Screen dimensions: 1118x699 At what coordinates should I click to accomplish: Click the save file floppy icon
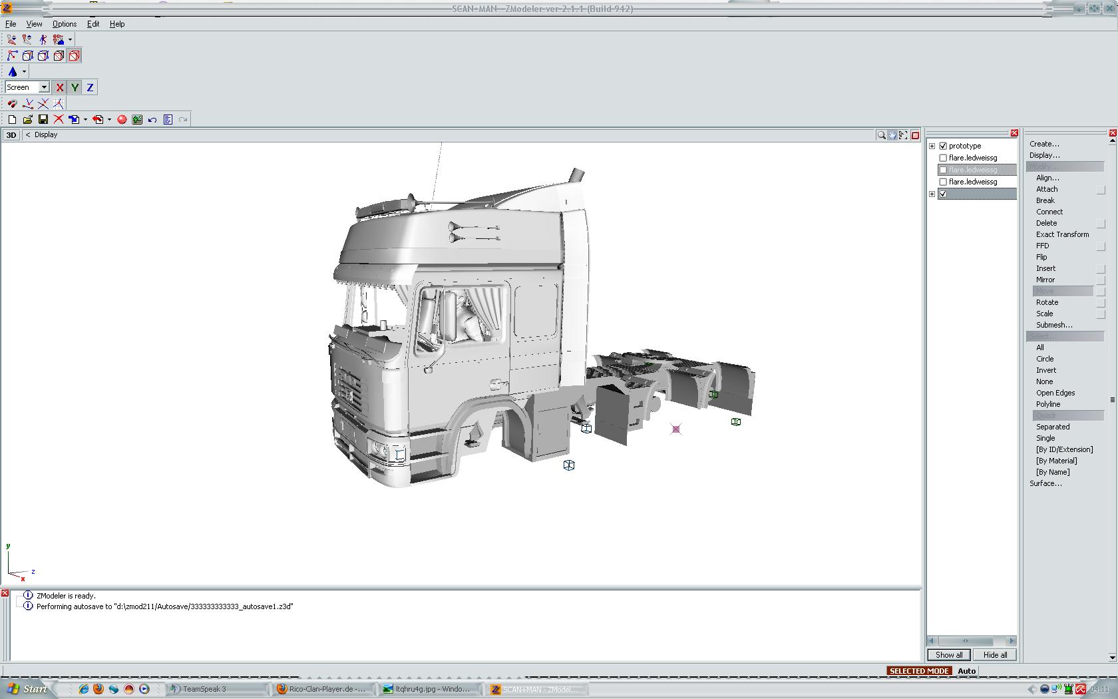43,120
